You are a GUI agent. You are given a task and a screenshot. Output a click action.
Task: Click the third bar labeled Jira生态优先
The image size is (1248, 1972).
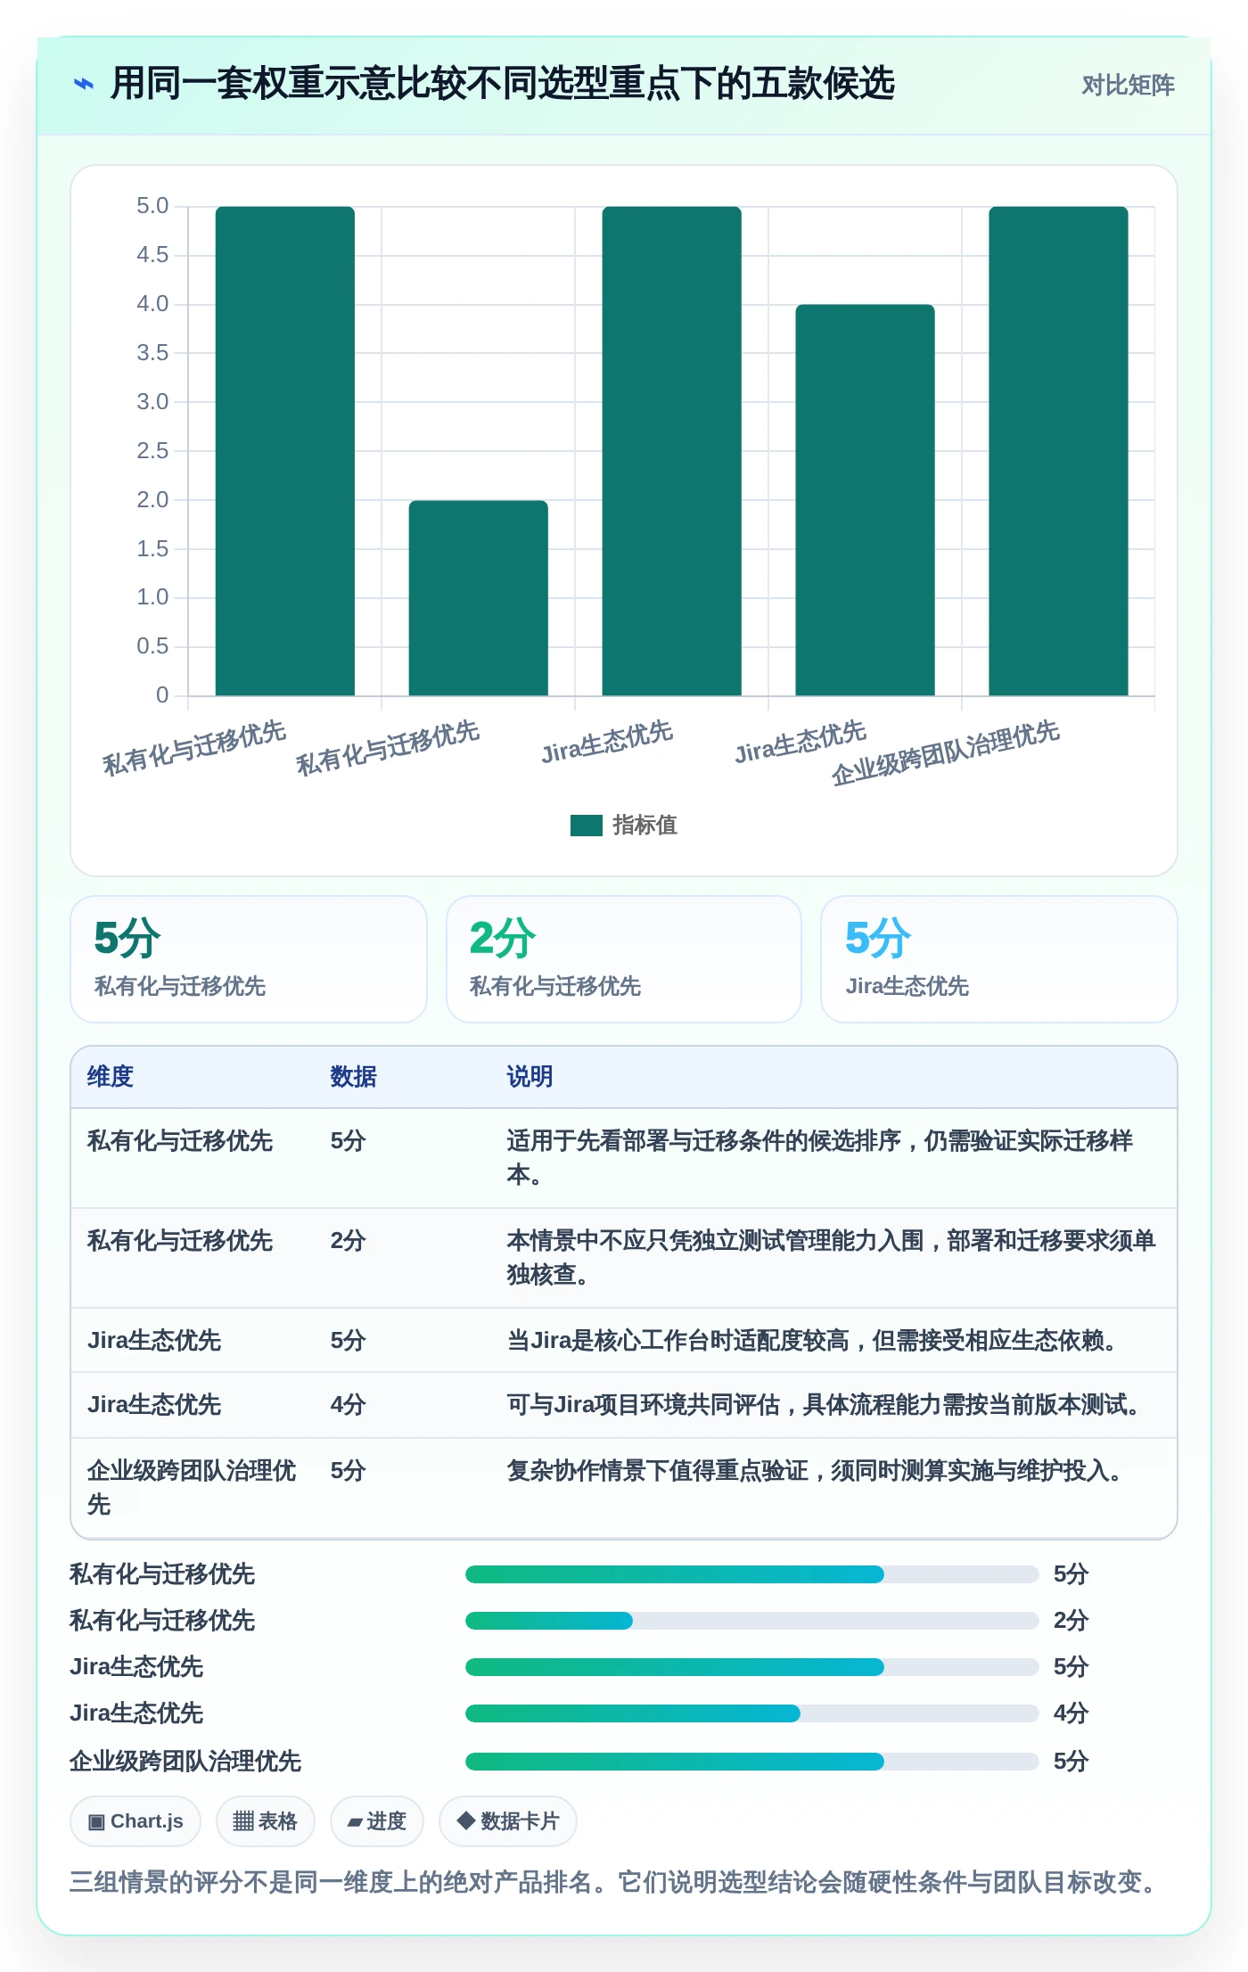[671, 451]
